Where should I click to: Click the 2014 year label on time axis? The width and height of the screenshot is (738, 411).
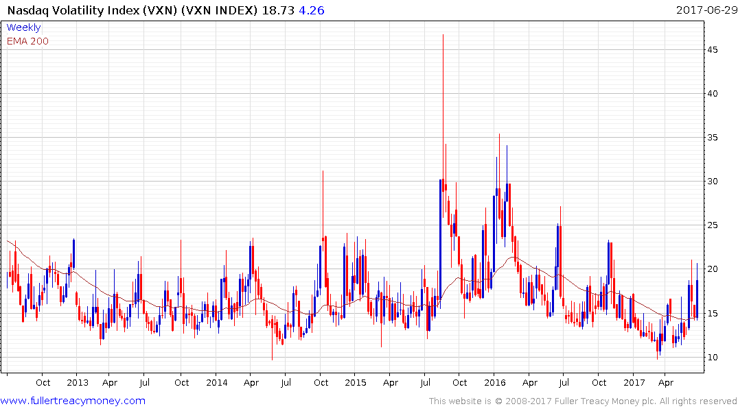pos(216,382)
